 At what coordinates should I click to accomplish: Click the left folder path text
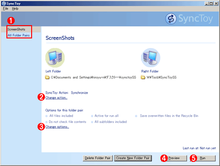tap(93, 77)
